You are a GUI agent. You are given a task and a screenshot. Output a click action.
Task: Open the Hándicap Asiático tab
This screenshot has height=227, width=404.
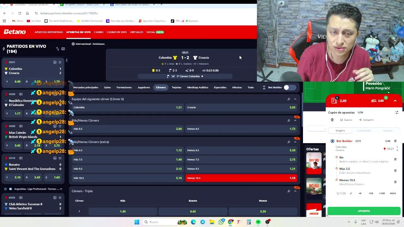click(198, 87)
